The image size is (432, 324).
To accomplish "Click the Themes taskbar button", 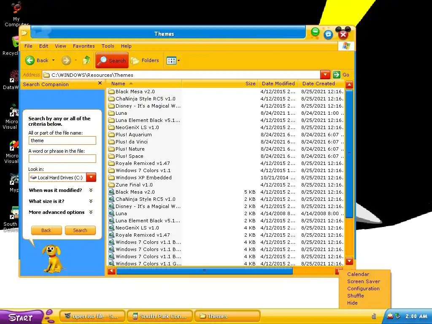I will coord(227,316).
